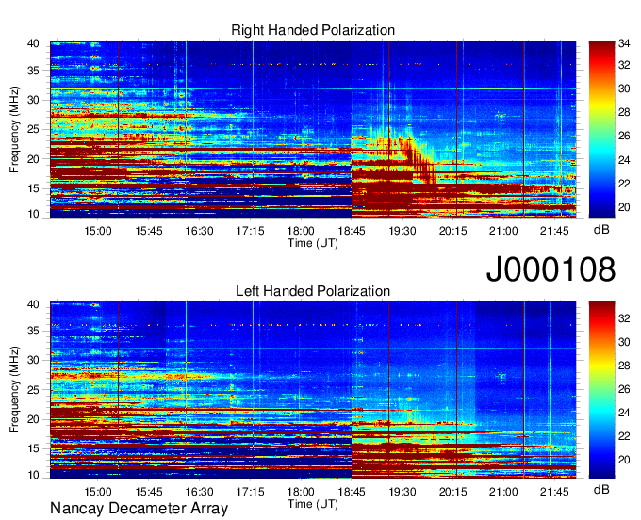Click "Frequency (MHz)" label of Right Handed plot
Viewport: 641px width, 520px height.
pyautogui.click(x=14, y=129)
